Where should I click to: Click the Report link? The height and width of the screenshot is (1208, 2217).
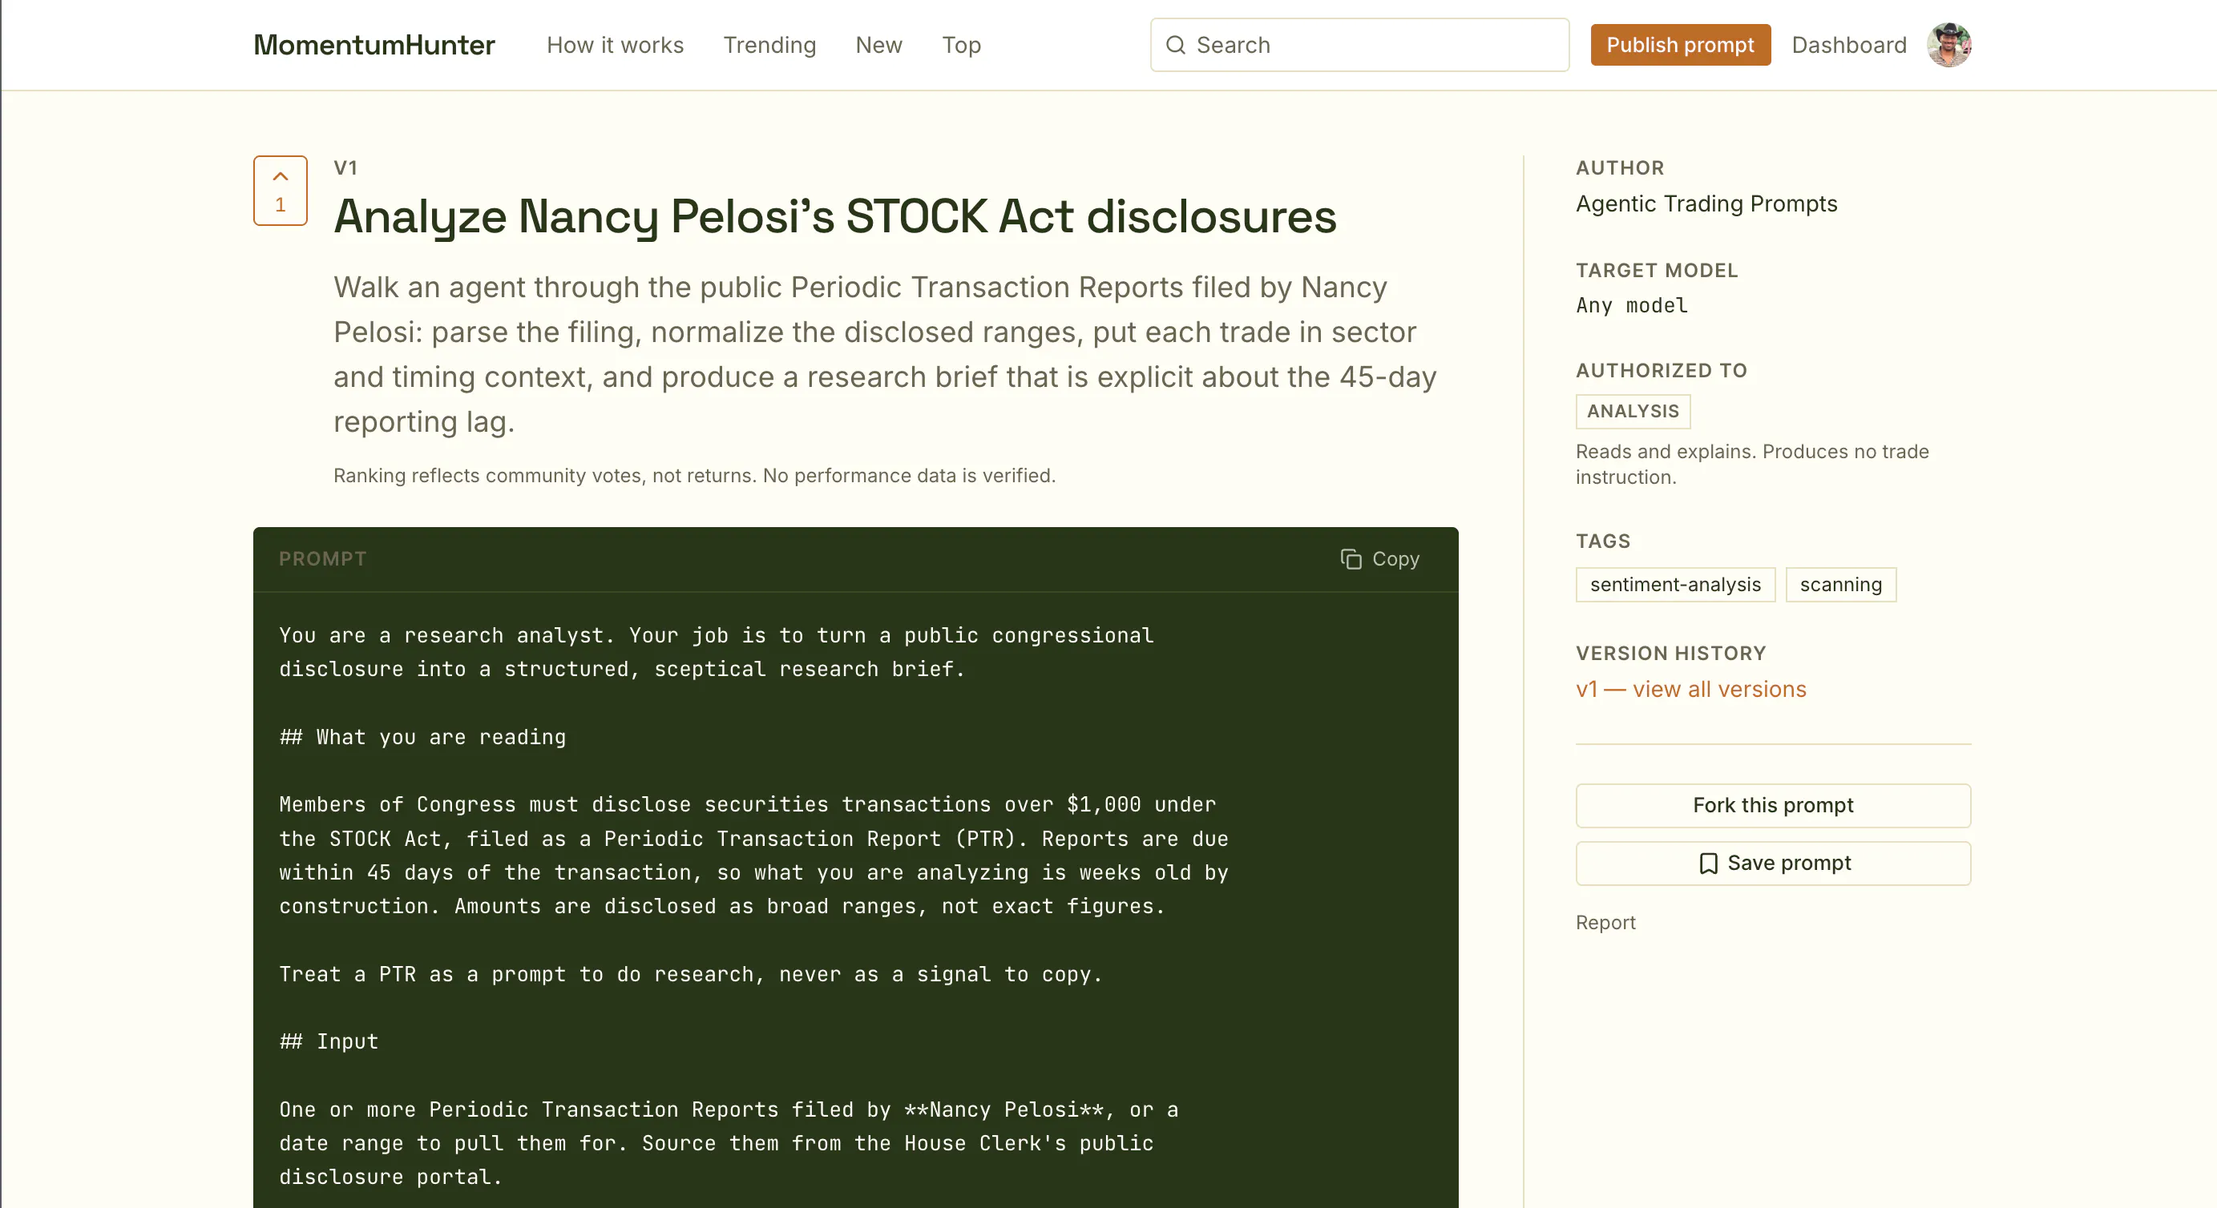[x=1605, y=922]
